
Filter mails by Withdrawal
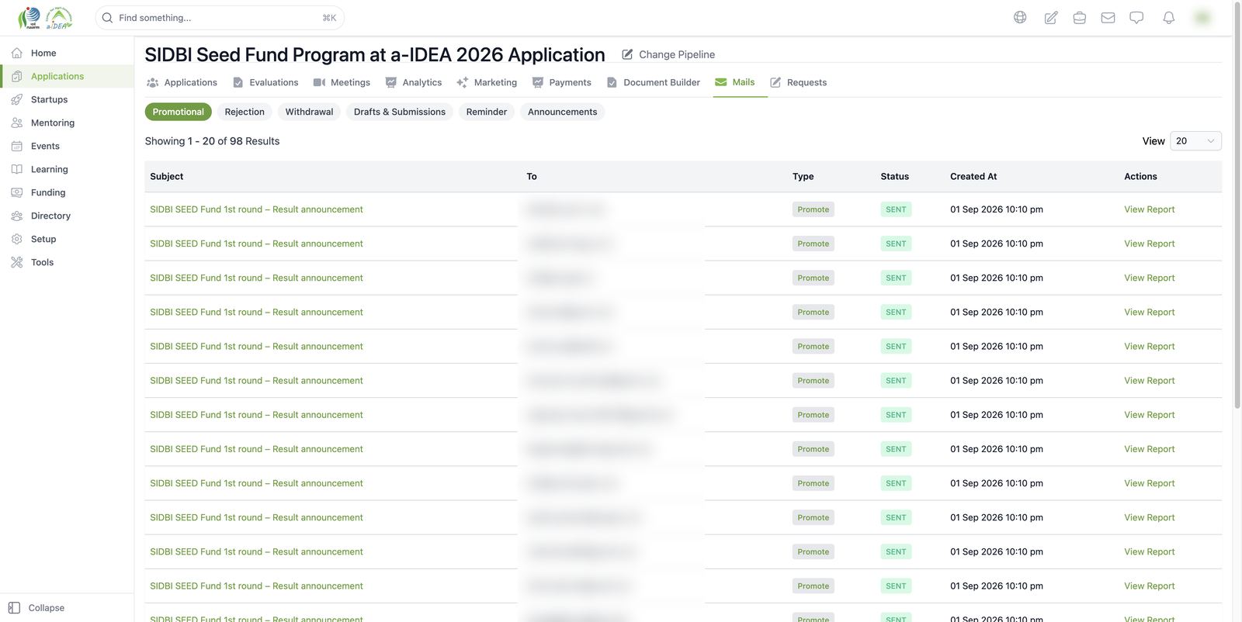pyautogui.click(x=309, y=112)
